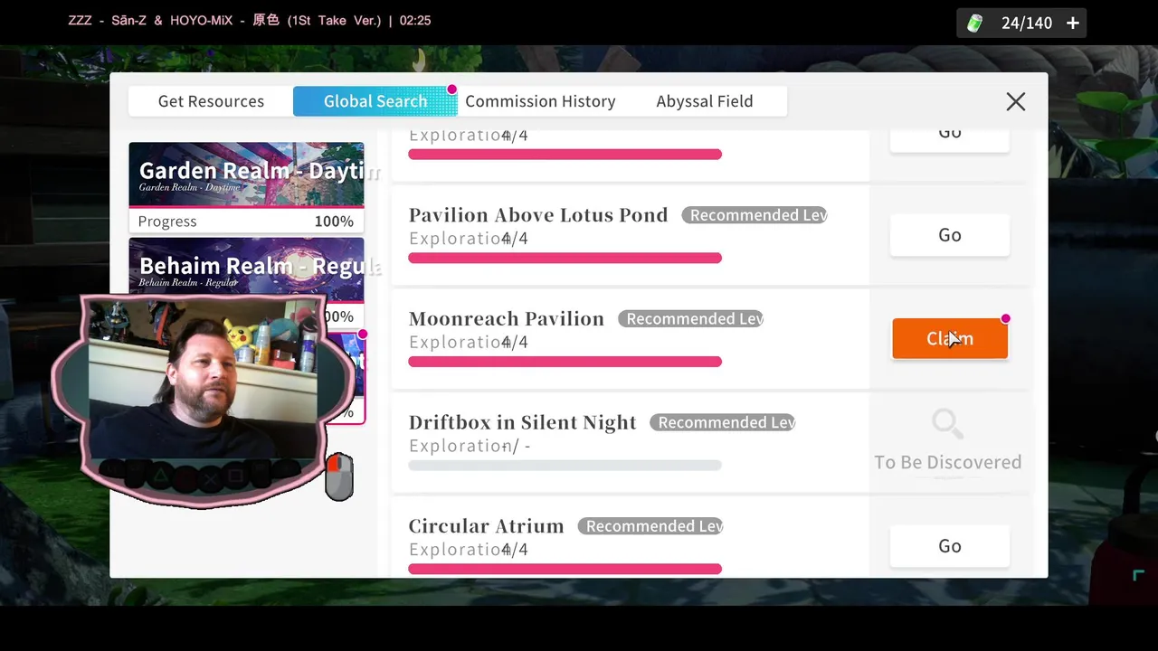Switch to Commission History tab

coord(540,101)
